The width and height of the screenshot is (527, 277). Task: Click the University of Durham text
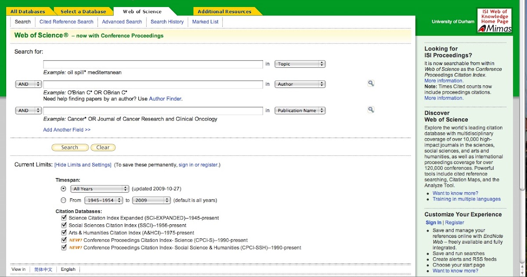[453, 22]
